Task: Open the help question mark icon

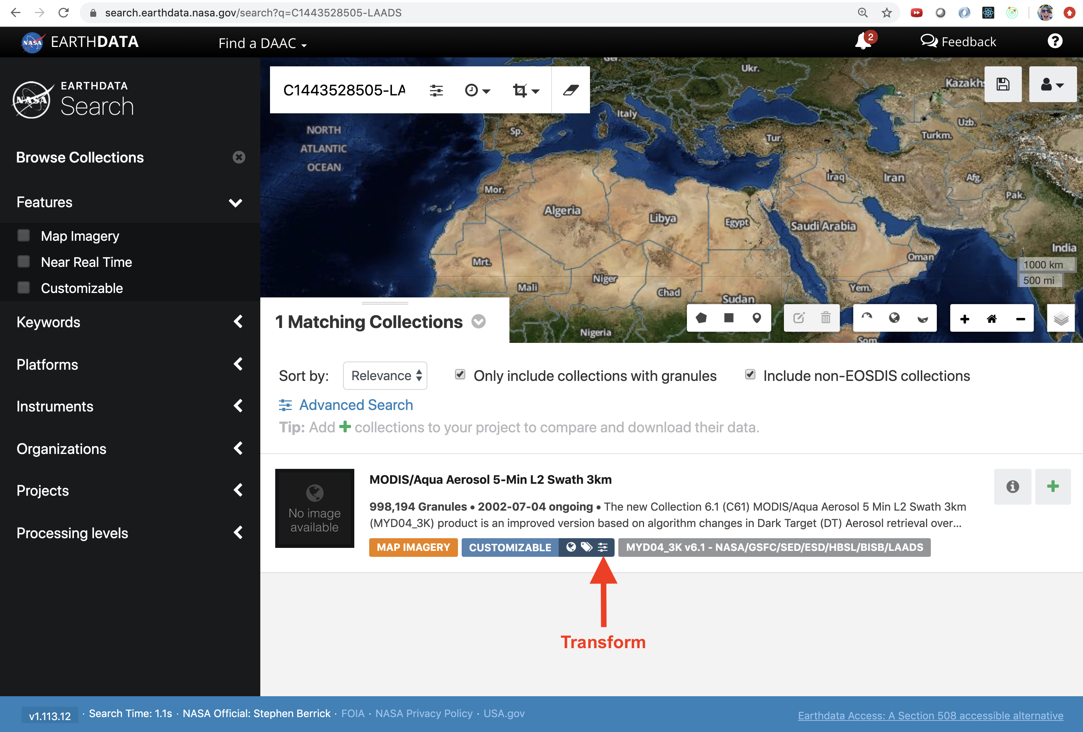Action: coord(1055,41)
